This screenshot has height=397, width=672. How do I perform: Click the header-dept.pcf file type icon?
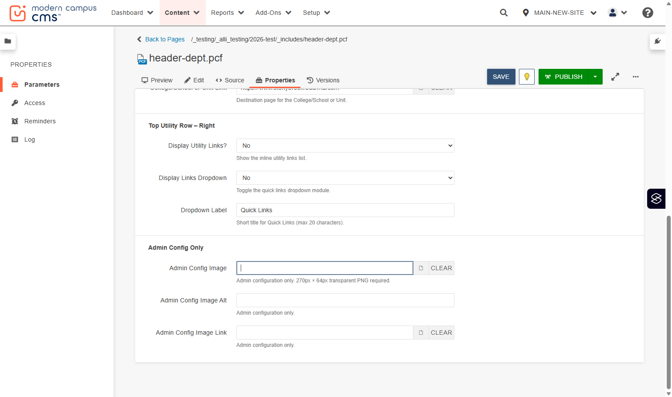tap(142, 59)
